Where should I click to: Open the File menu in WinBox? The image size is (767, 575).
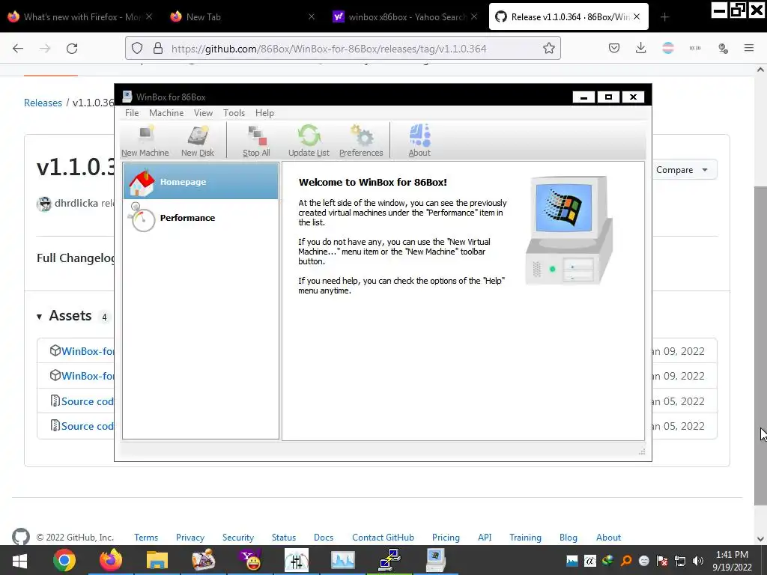click(x=132, y=113)
